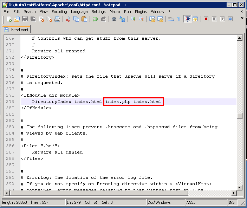Expand the toolbar overflow chevron
The width and height of the screenshot is (247, 208).
point(242,18)
